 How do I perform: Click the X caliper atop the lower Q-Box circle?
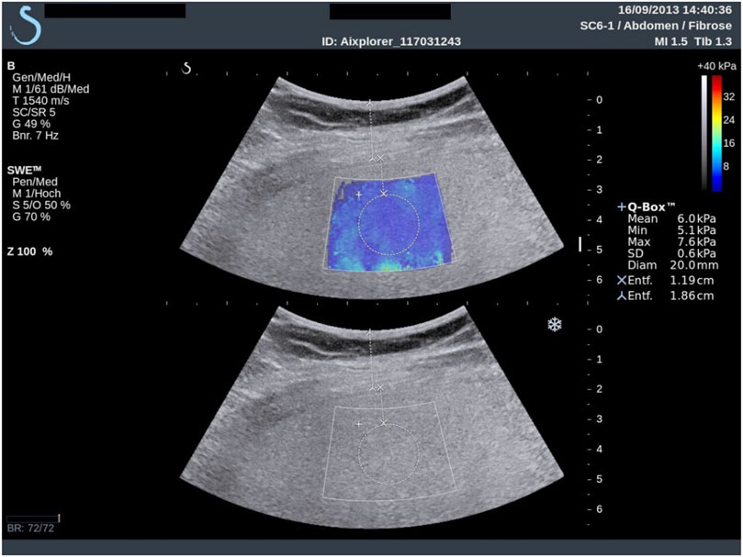(x=384, y=422)
